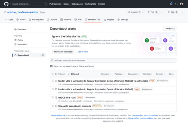
Task: Expand the Unwatch dropdown arrow
Action: (143, 12)
